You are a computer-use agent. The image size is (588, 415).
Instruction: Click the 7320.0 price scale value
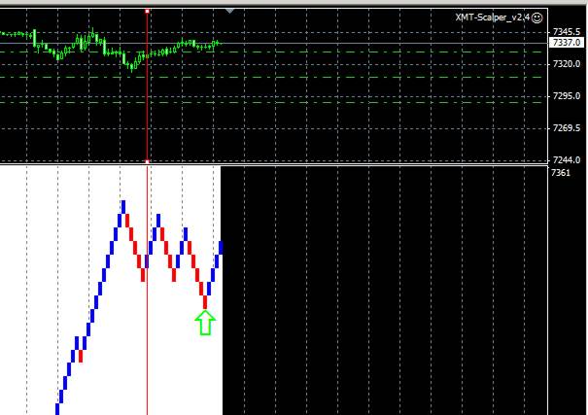(567, 64)
